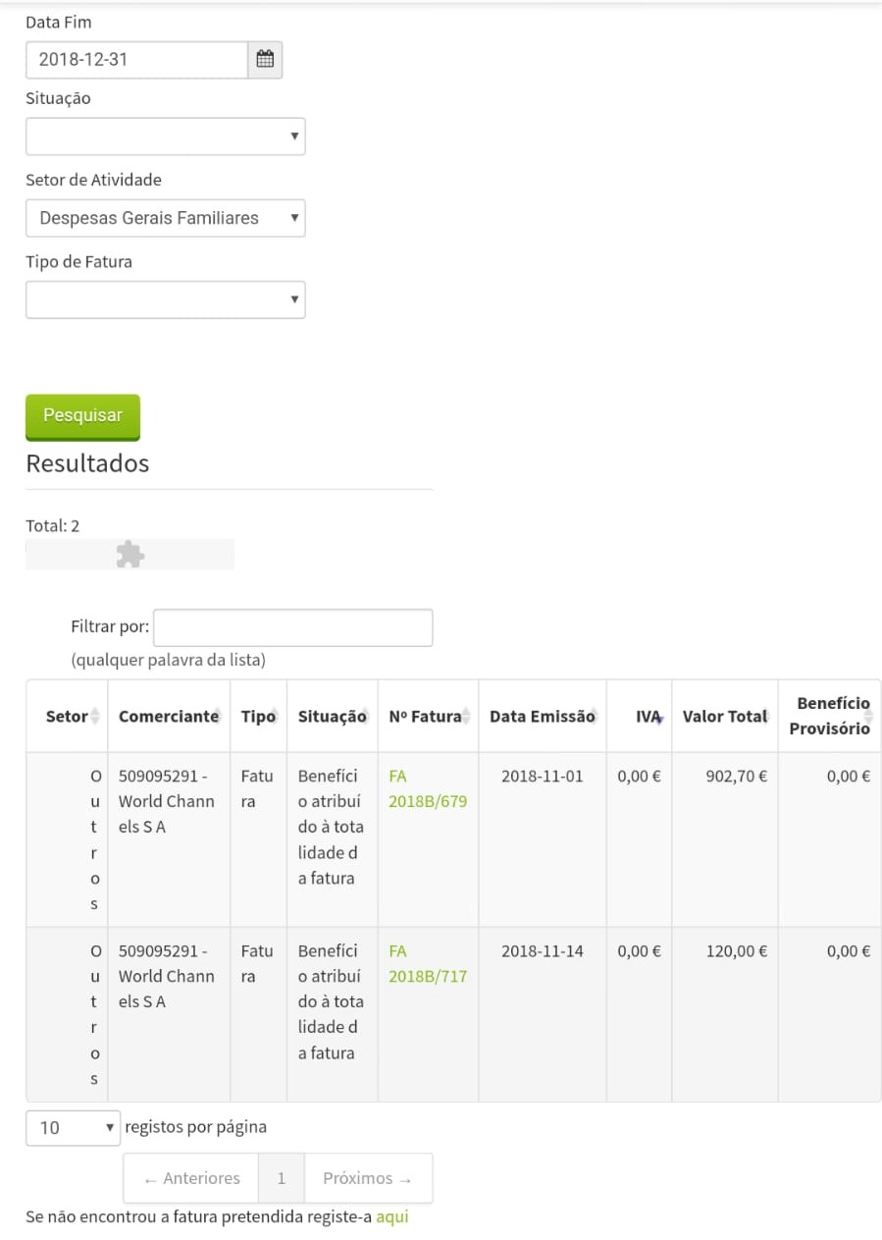Go to Anteriores results page
The image size is (882, 1240).
191,1178
